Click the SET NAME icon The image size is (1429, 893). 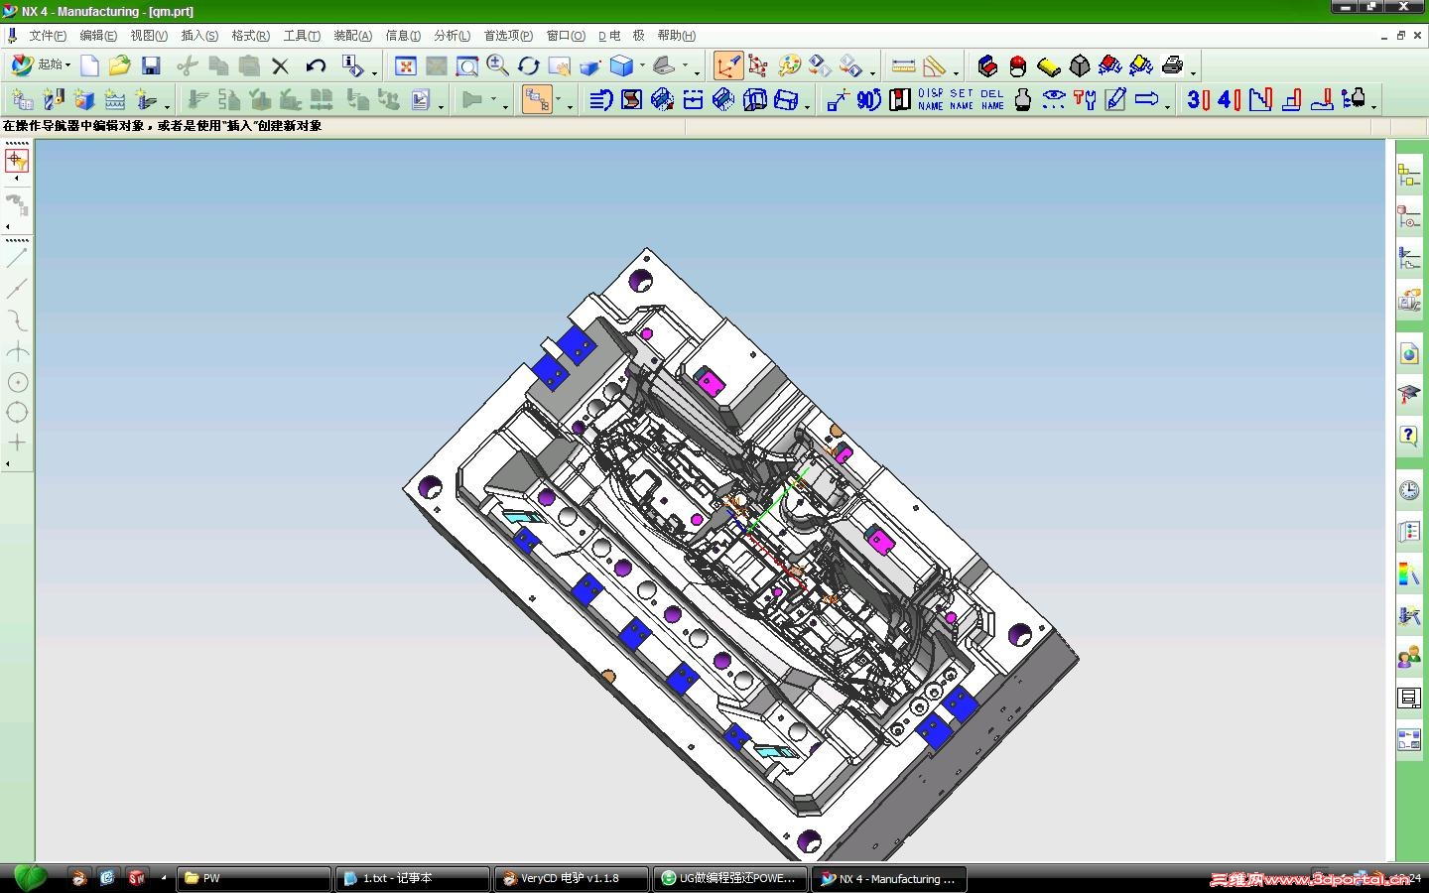pyautogui.click(x=962, y=99)
